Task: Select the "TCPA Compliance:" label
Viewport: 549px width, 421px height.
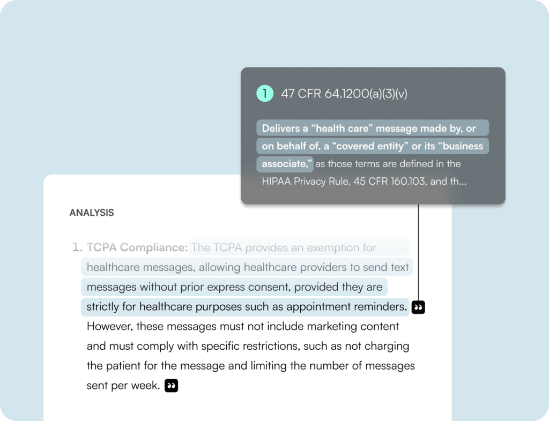Action: (137, 247)
